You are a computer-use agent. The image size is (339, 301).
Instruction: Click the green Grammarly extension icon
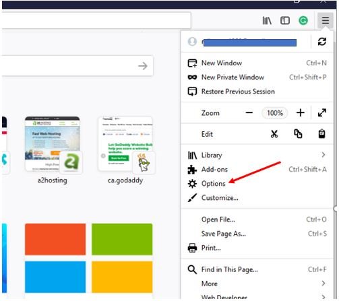(x=303, y=21)
